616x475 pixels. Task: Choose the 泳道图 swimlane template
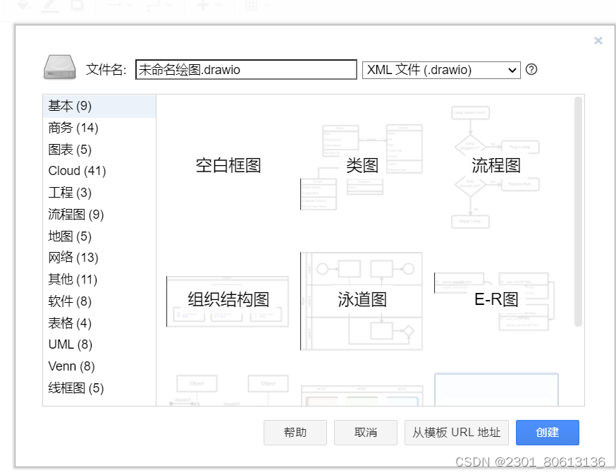click(x=362, y=299)
